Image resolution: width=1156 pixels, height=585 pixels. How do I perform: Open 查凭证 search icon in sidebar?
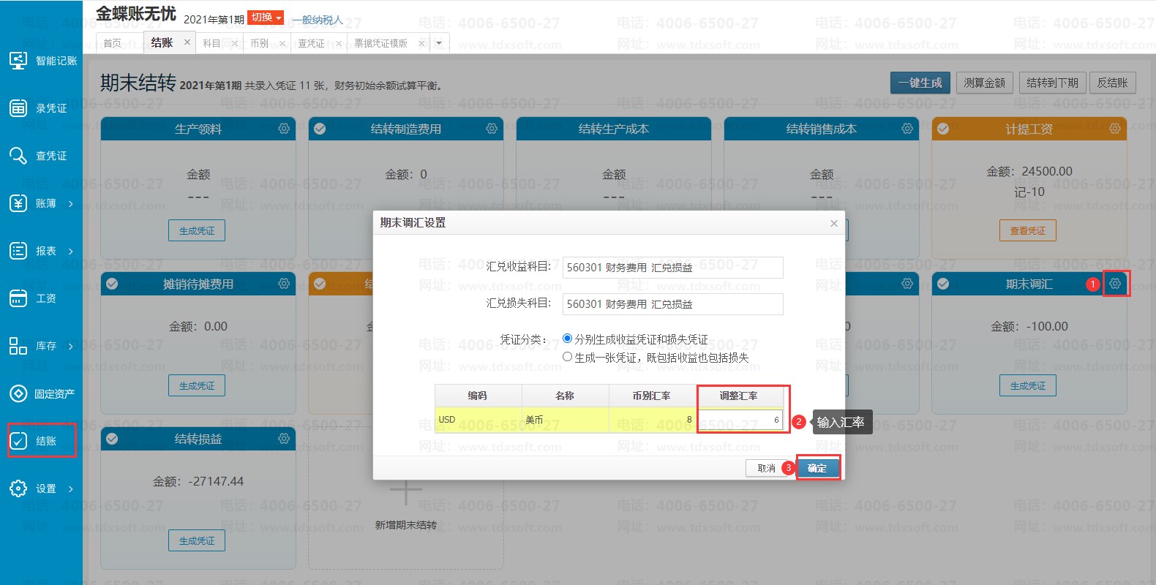18,156
